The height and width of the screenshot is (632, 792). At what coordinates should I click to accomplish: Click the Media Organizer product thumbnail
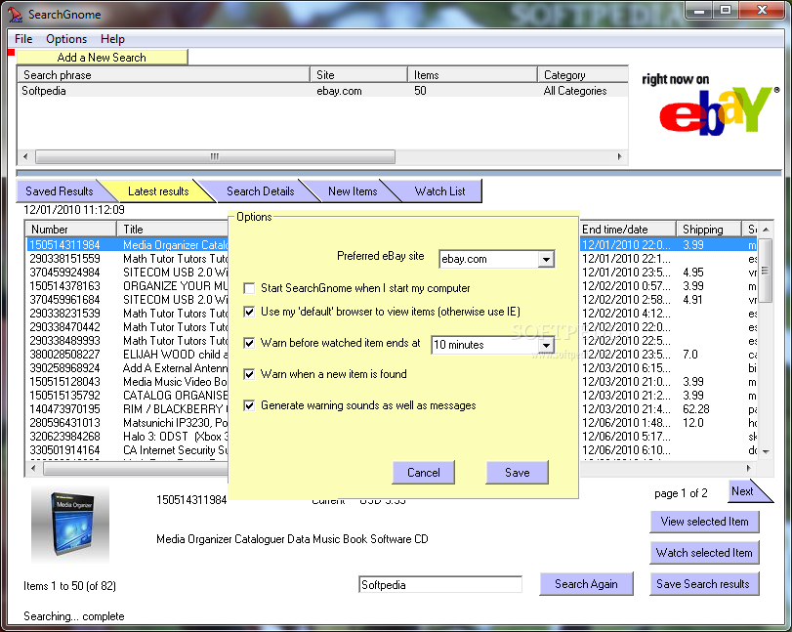(x=70, y=525)
